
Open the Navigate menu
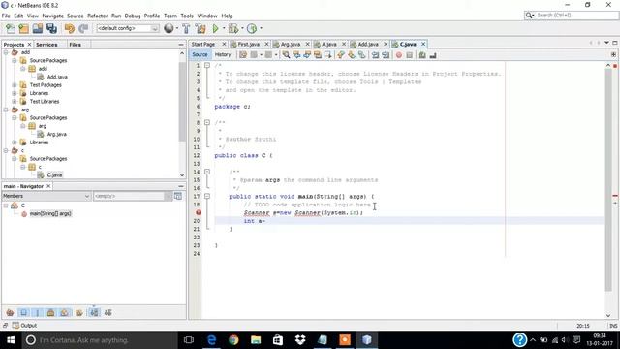(53, 16)
